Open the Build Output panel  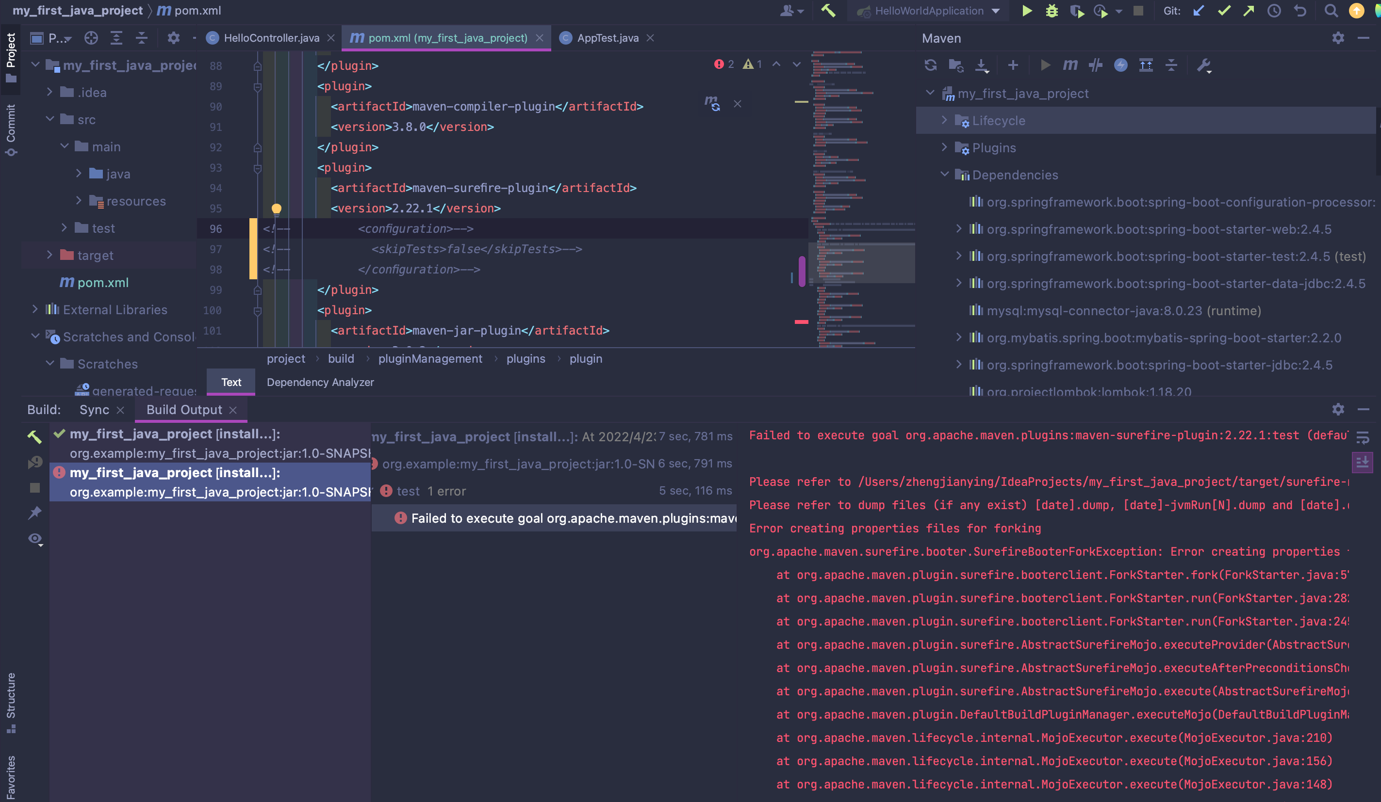pos(183,410)
